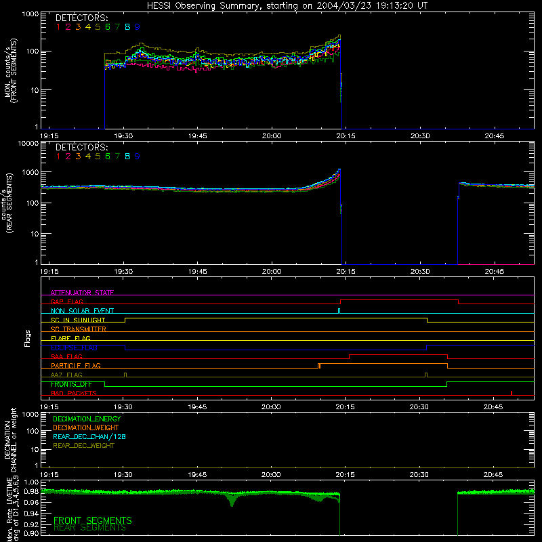Click the SAA_FLAG label

pyautogui.click(x=66, y=356)
